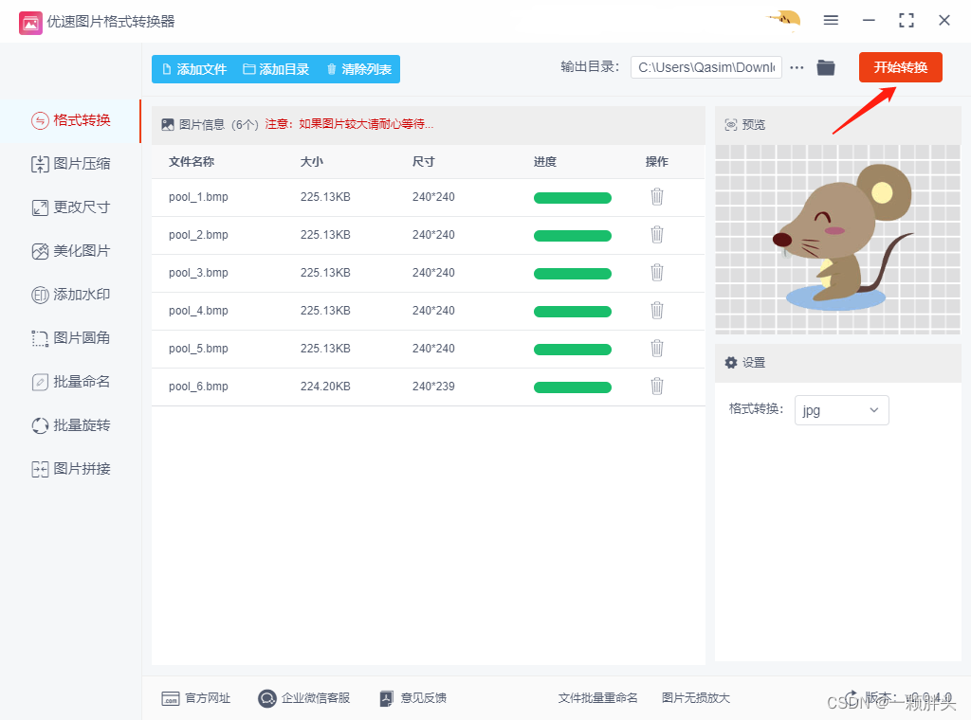This screenshot has width=971, height=720.
Task: Open the 更改尺寸 resize tool
Action: click(x=70, y=207)
